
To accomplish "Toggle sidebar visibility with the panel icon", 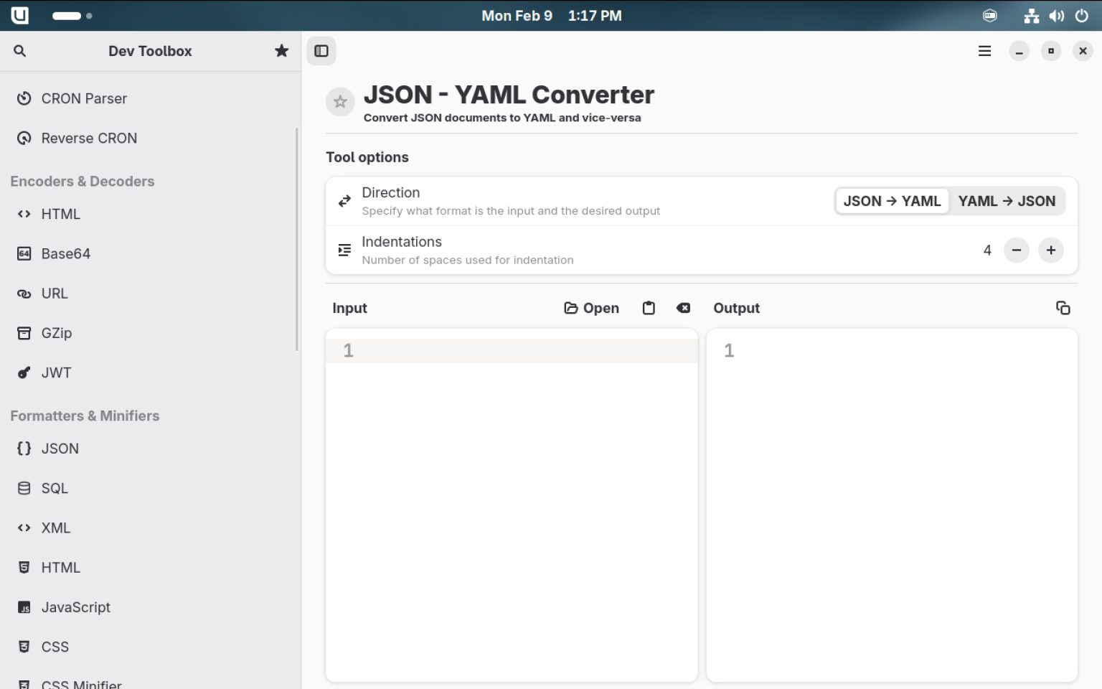I will [x=321, y=51].
